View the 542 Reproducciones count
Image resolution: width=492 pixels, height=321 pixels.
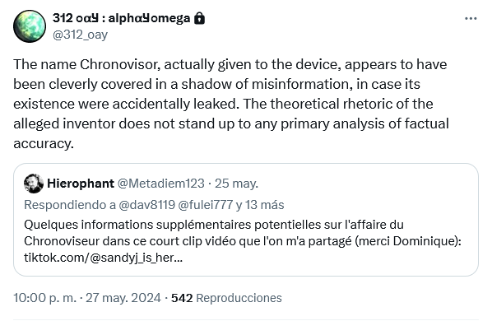[x=226, y=297]
